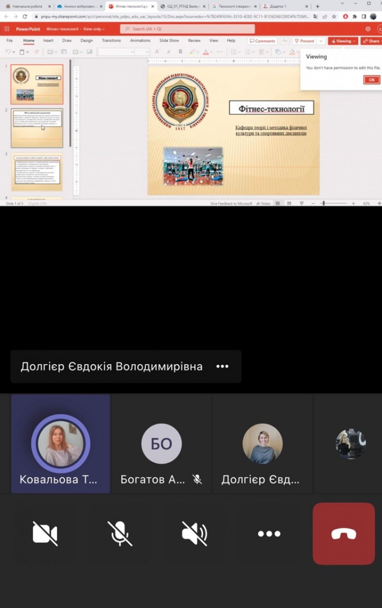The width and height of the screenshot is (382, 608).
Task: Select participant tile Ковальова Т...
Action: [60, 444]
